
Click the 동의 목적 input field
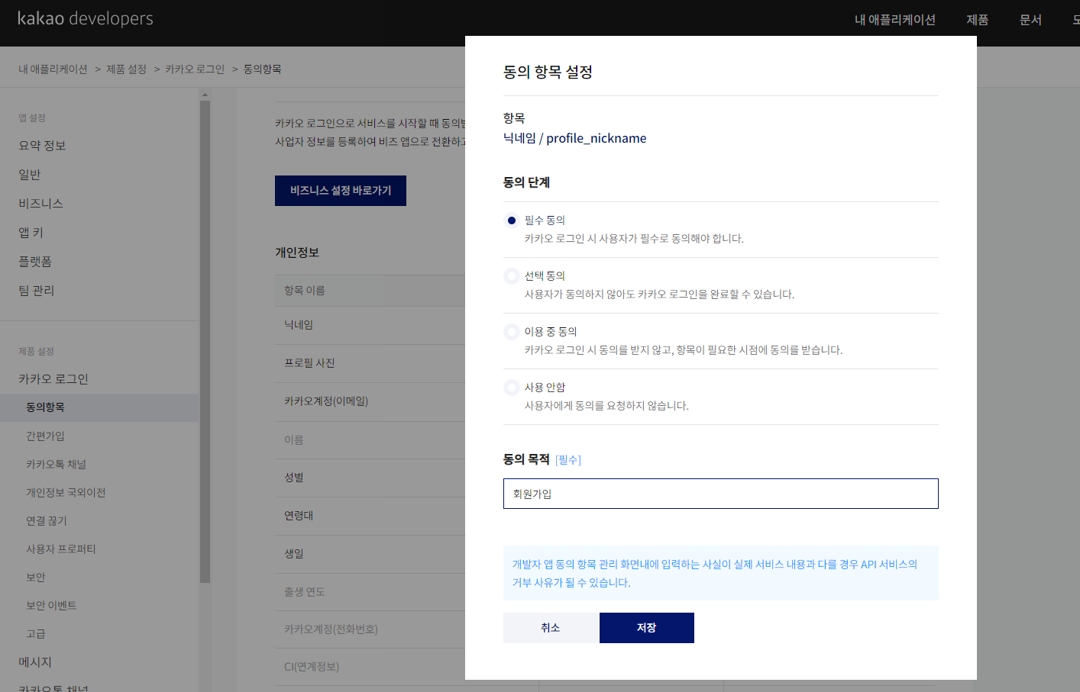tap(720, 494)
